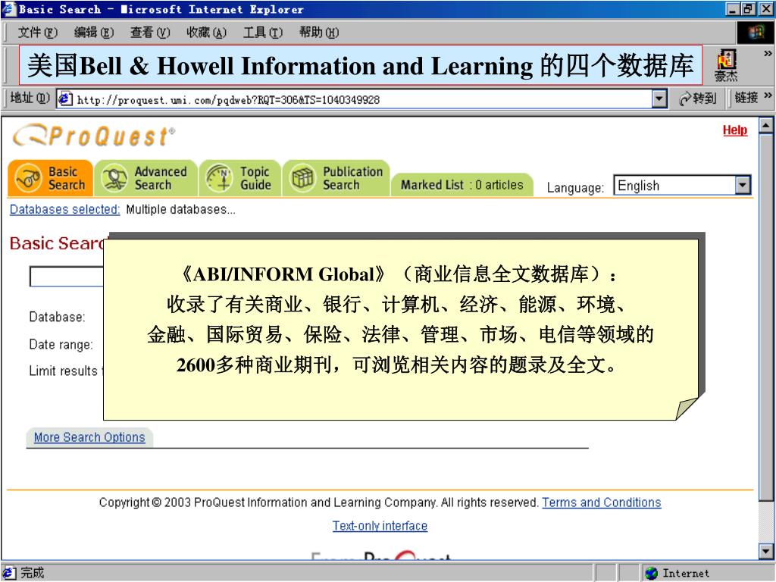
Task: Open the 文件(F) menu
Action: click(38, 33)
